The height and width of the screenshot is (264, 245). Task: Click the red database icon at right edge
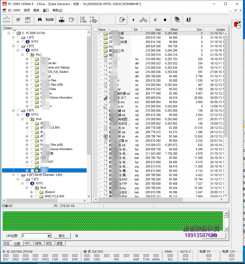point(237,25)
